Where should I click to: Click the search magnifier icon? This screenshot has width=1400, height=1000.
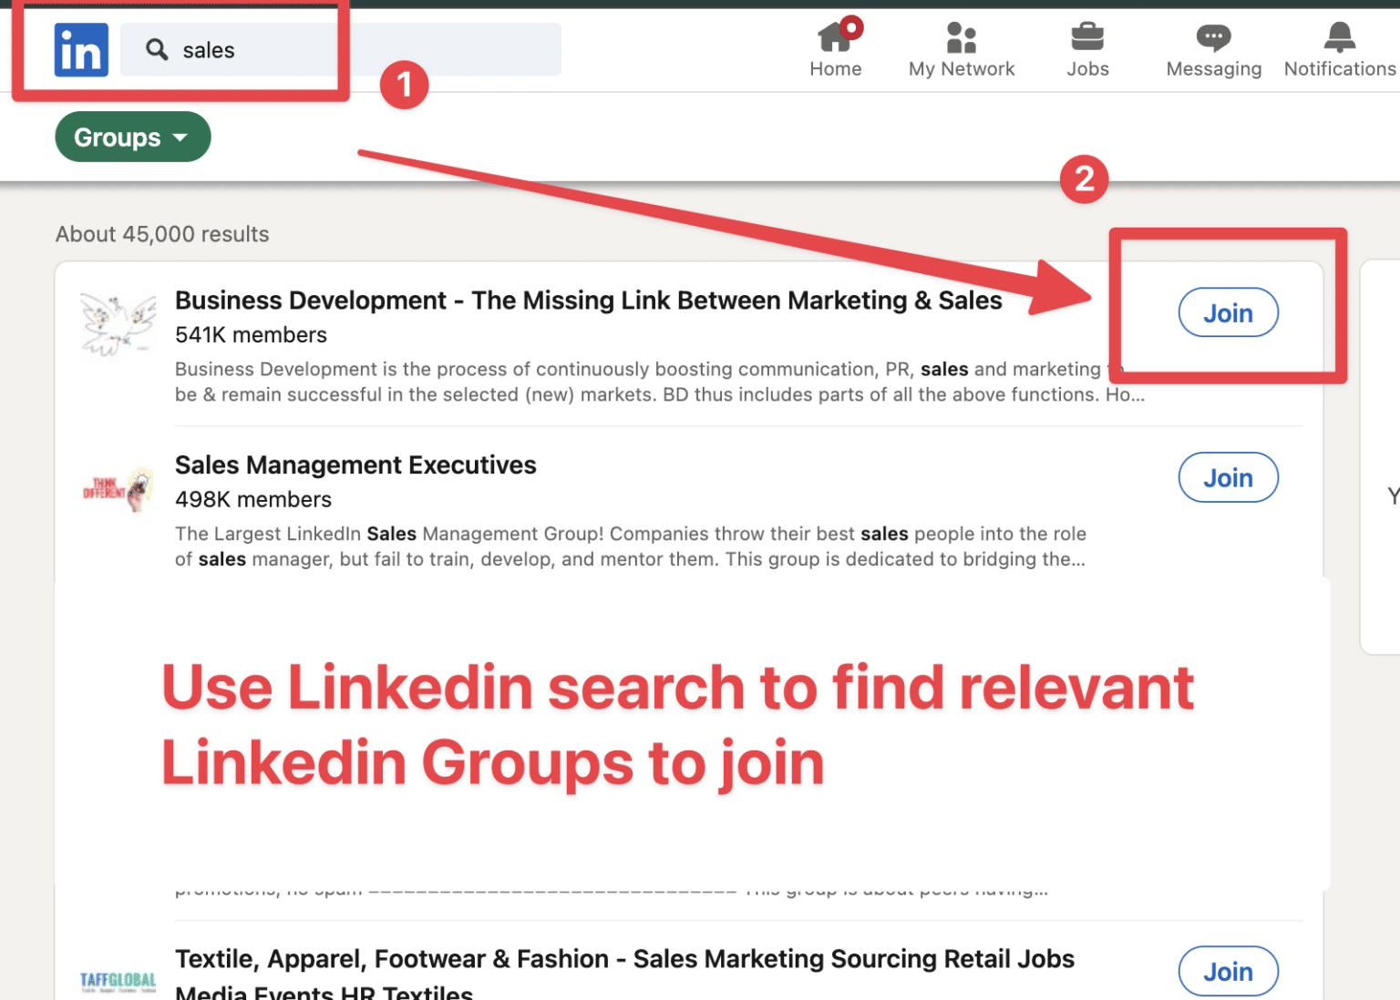point(157,50)
